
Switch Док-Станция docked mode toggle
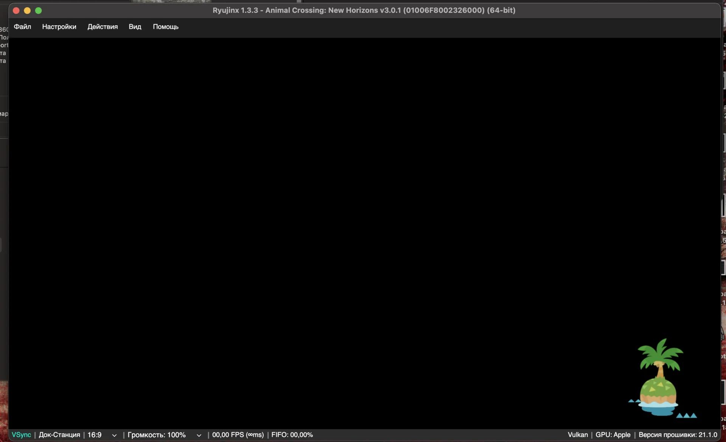coord(59,435)
